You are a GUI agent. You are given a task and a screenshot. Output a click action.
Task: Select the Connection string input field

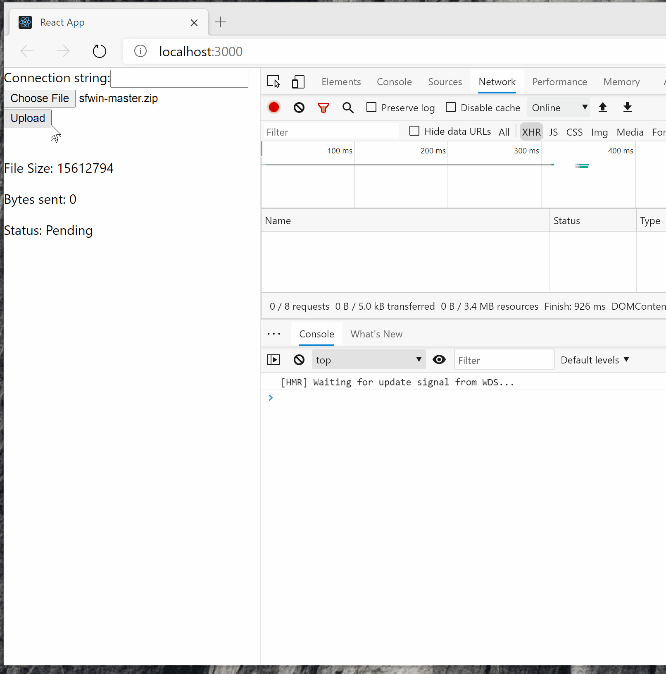[179, 79]
